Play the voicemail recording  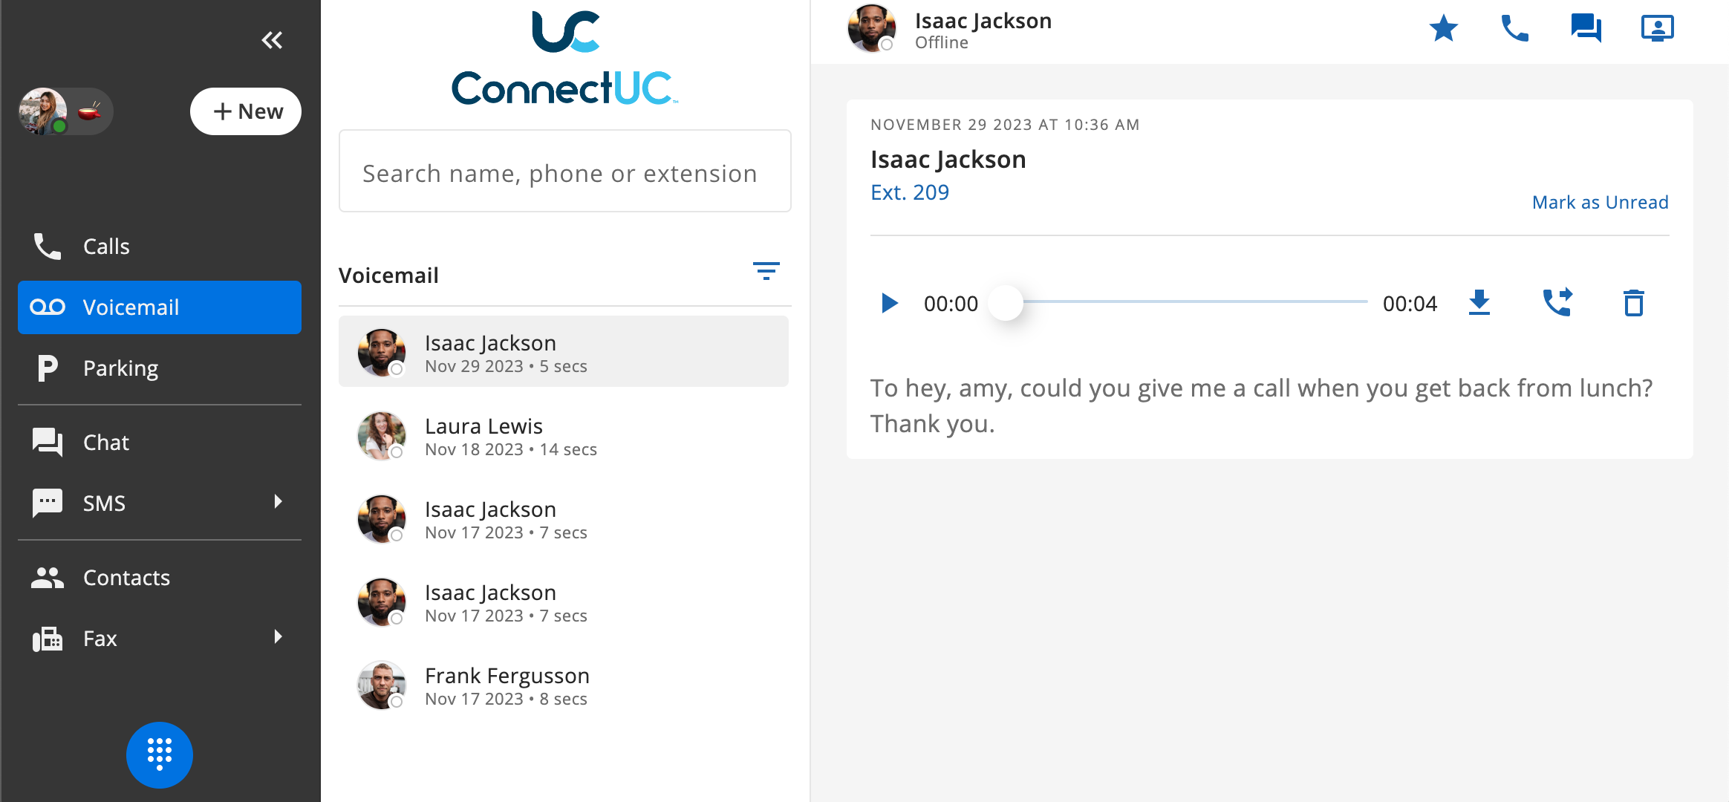(889, 303)
